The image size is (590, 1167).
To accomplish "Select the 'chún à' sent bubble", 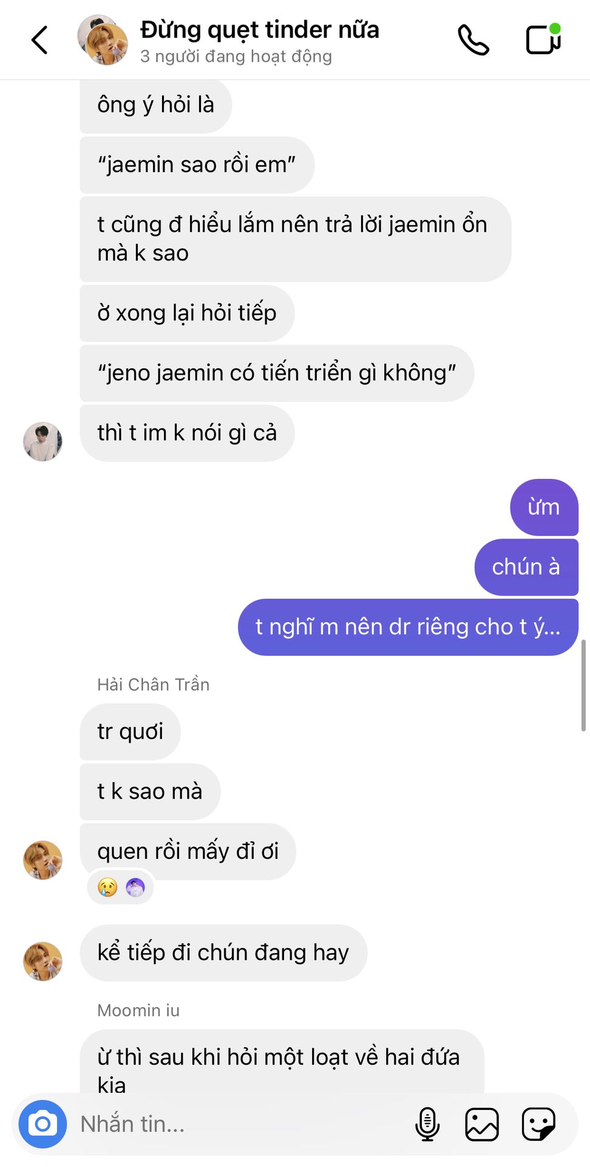I will (x=526, y=566).
